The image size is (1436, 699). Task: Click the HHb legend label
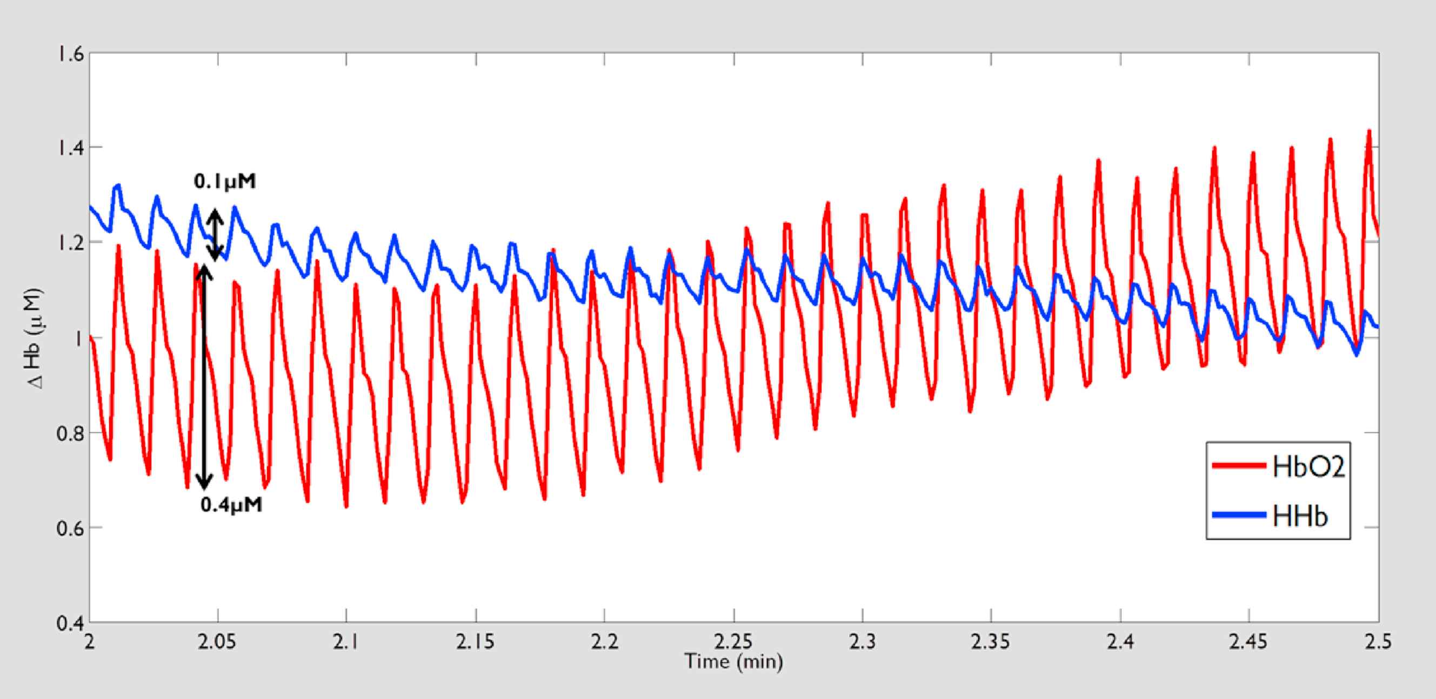click(1300, 516)
